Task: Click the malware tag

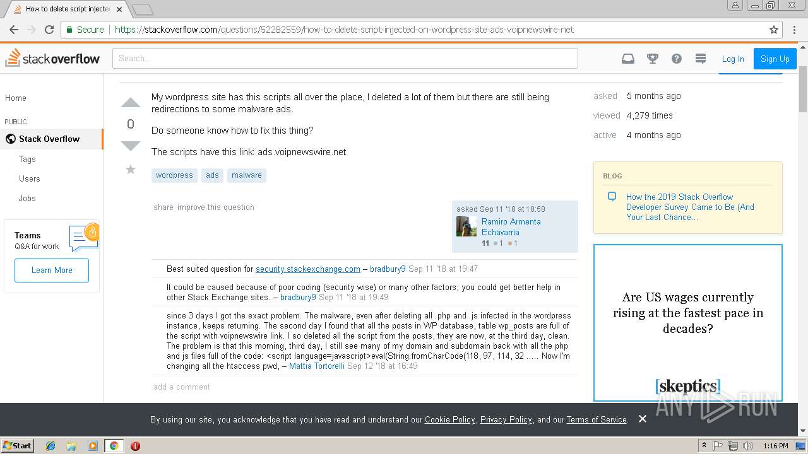Action: click(x=247, y=175)
